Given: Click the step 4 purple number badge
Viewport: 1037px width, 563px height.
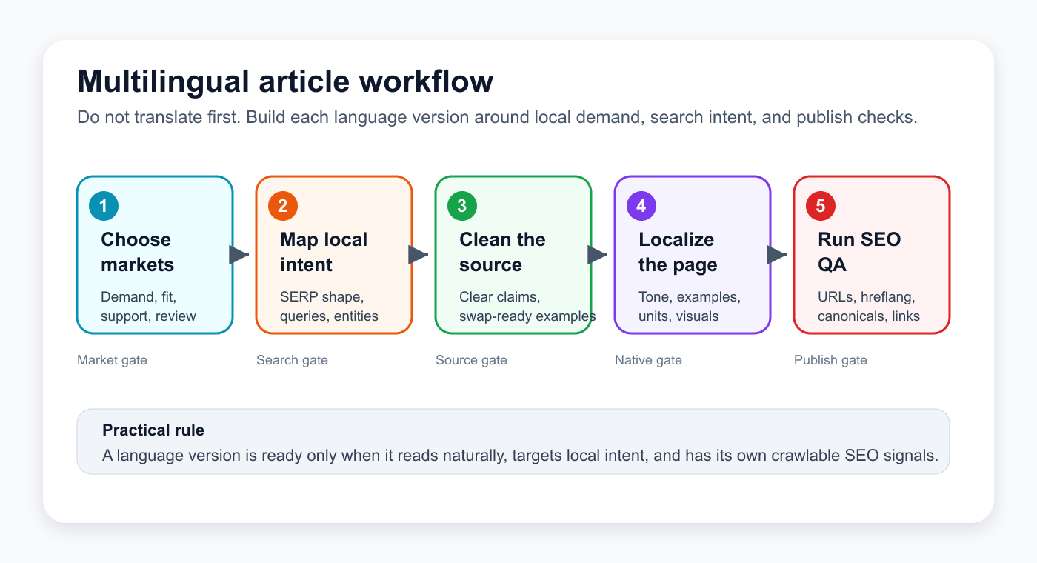Looking at the screenshot, I should (x=641, y=206).
